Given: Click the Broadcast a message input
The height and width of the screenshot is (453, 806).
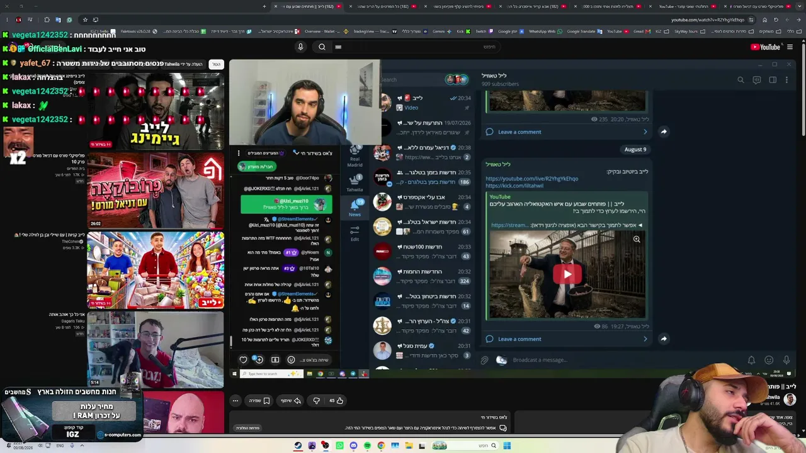Looking at the screenshot, I should (623, 360).
